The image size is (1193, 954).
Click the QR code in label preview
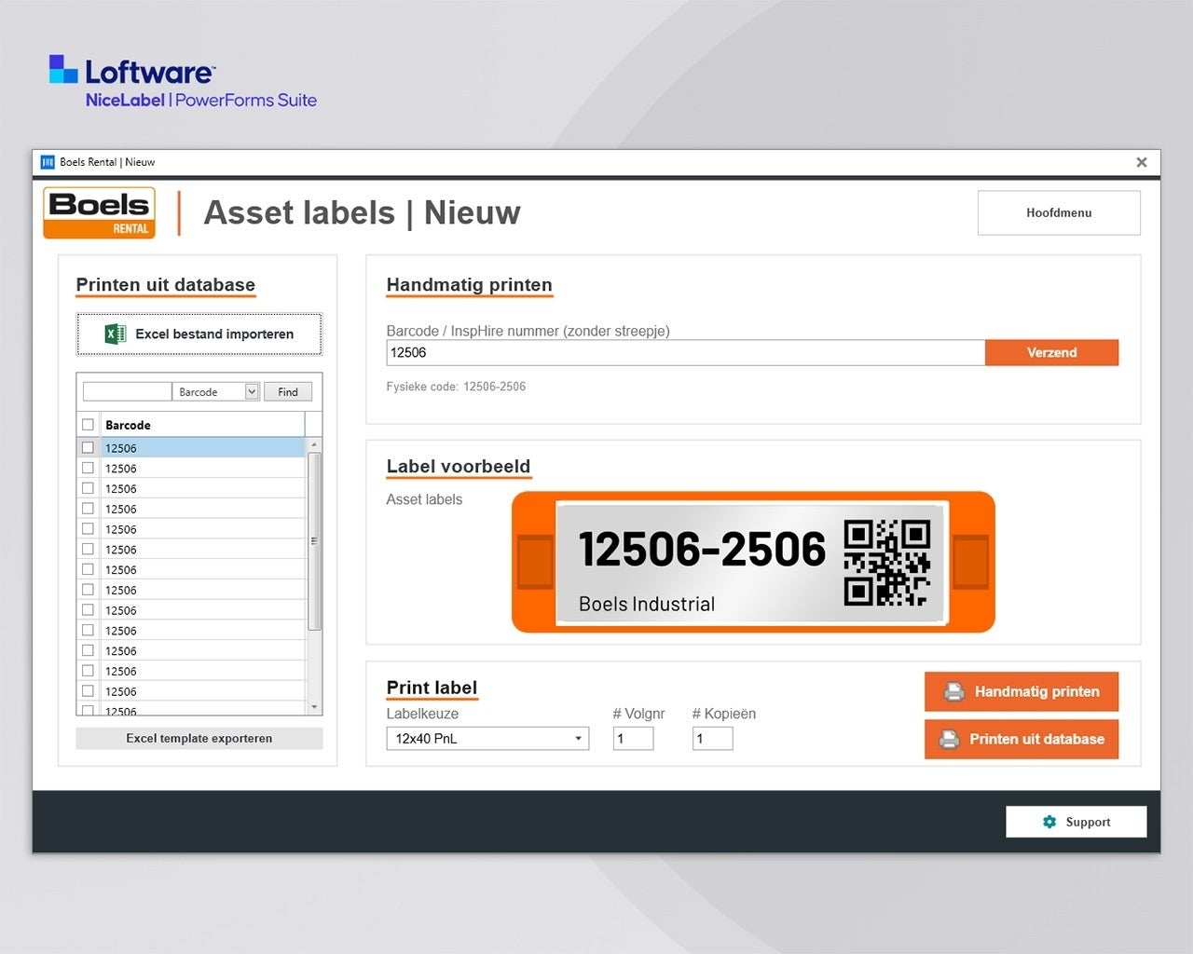[x=886, y=562]
